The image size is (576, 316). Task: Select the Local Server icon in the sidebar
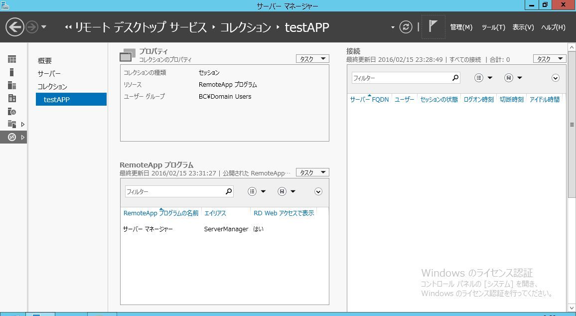click(12, 72)
